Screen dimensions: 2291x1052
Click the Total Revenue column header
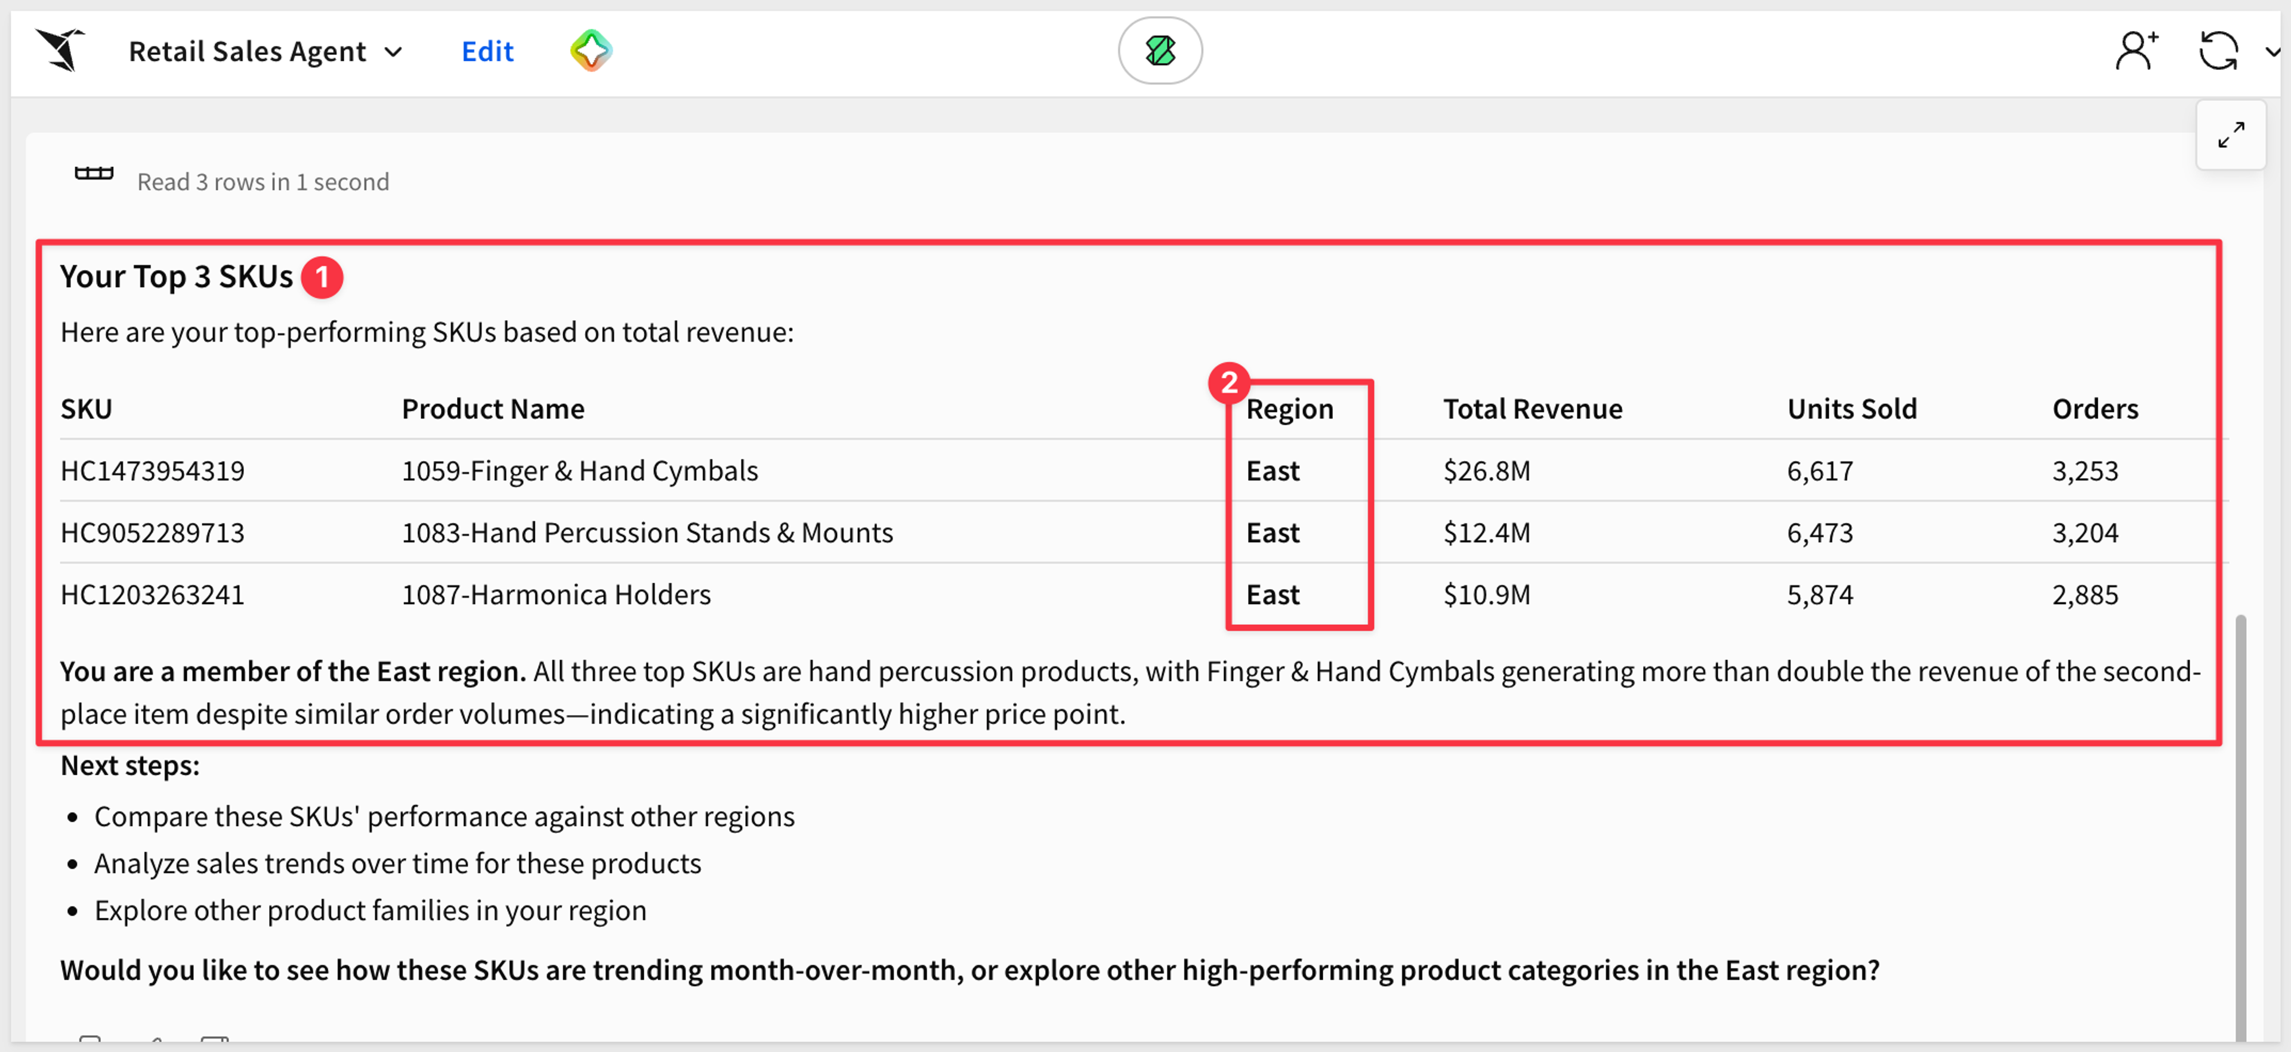point(1532,409)
